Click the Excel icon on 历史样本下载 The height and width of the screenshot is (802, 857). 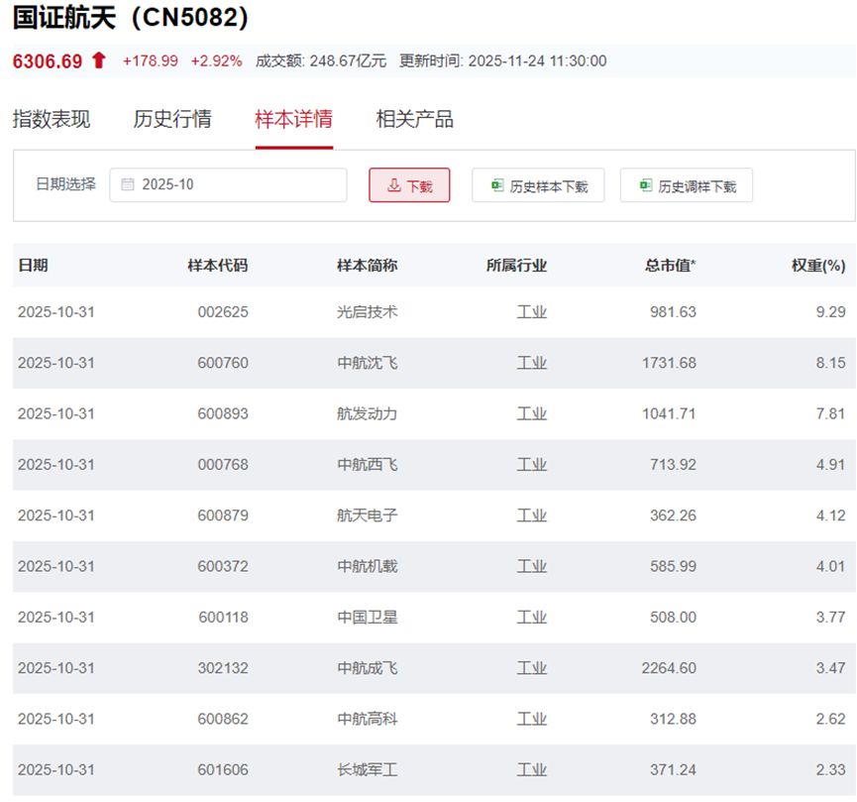click(497, 185)
